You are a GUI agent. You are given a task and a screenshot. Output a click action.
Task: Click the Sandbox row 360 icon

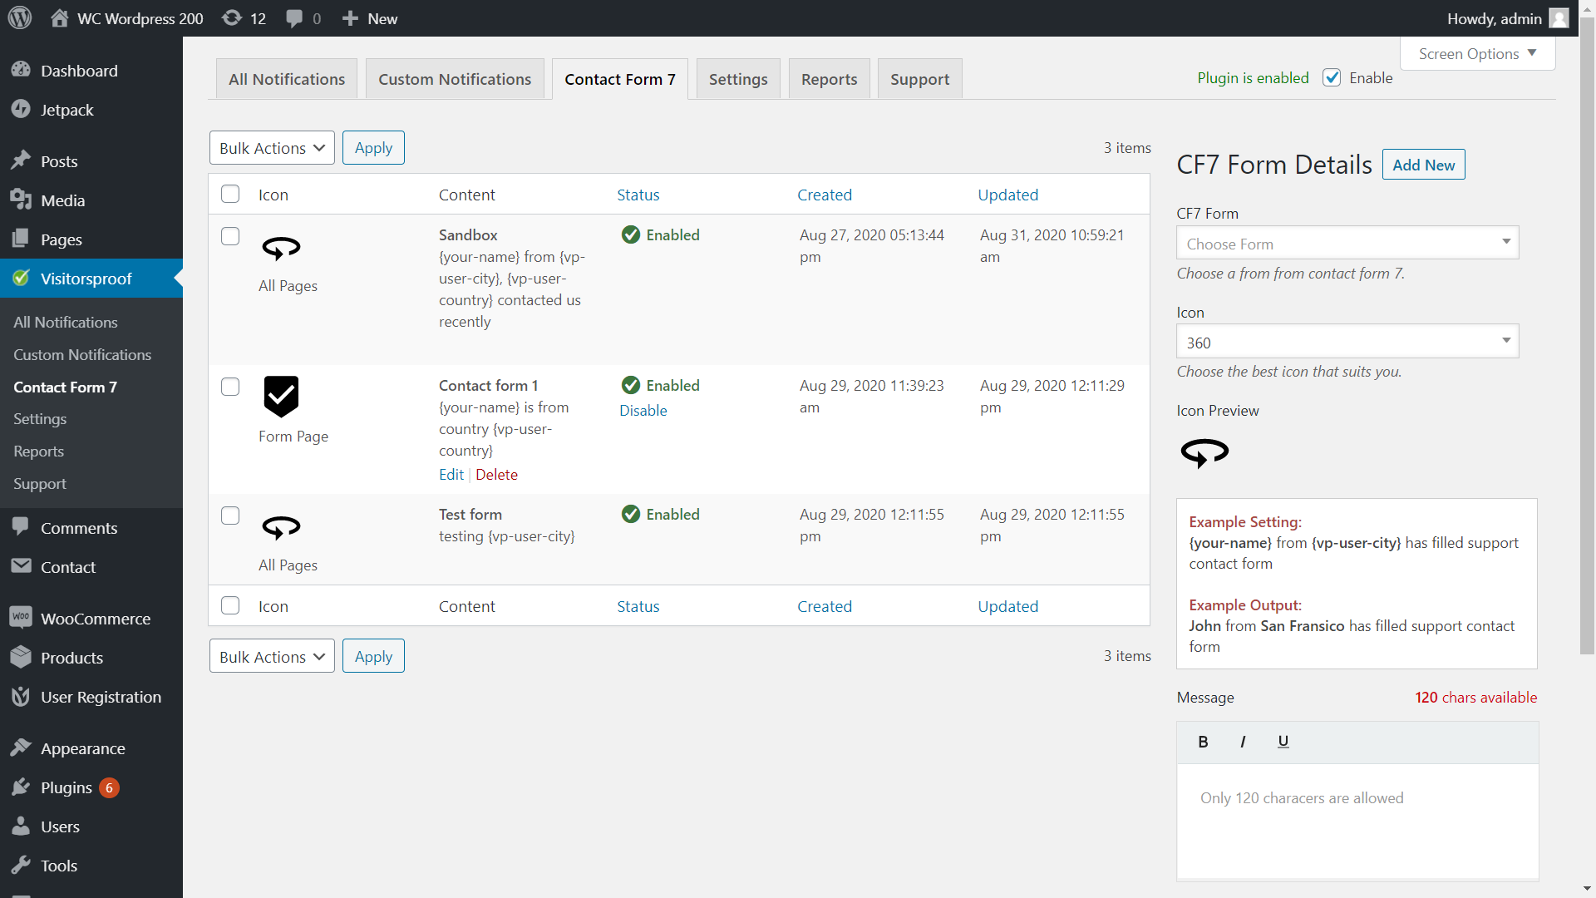pos(281,249)
